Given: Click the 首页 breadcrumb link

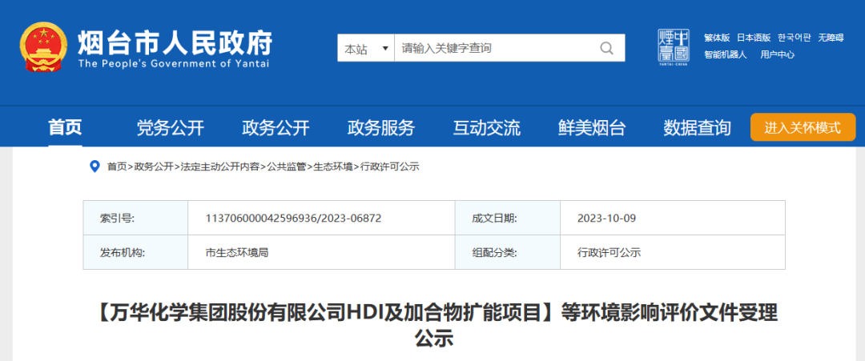Looking at the screenshot, I should (x=116, y=166).
